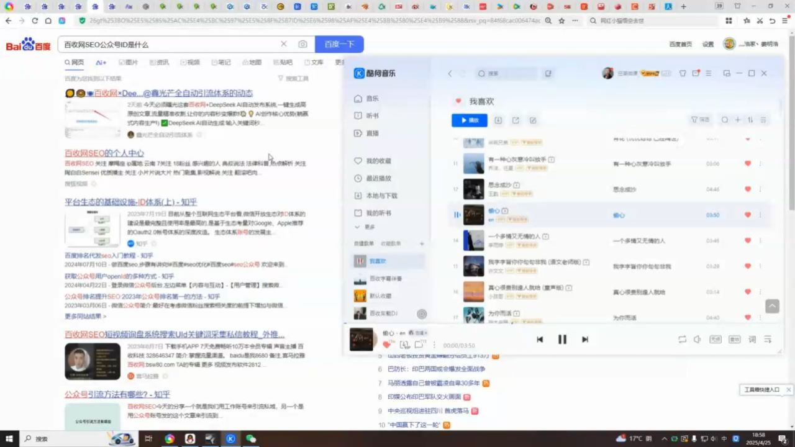Pause playback in Kugou player bar
This screenshot has width=795, height=447.
[562, 340]
